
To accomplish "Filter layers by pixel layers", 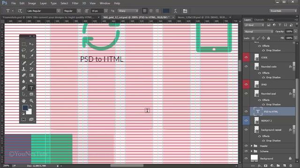I will [x=269, y=25].
